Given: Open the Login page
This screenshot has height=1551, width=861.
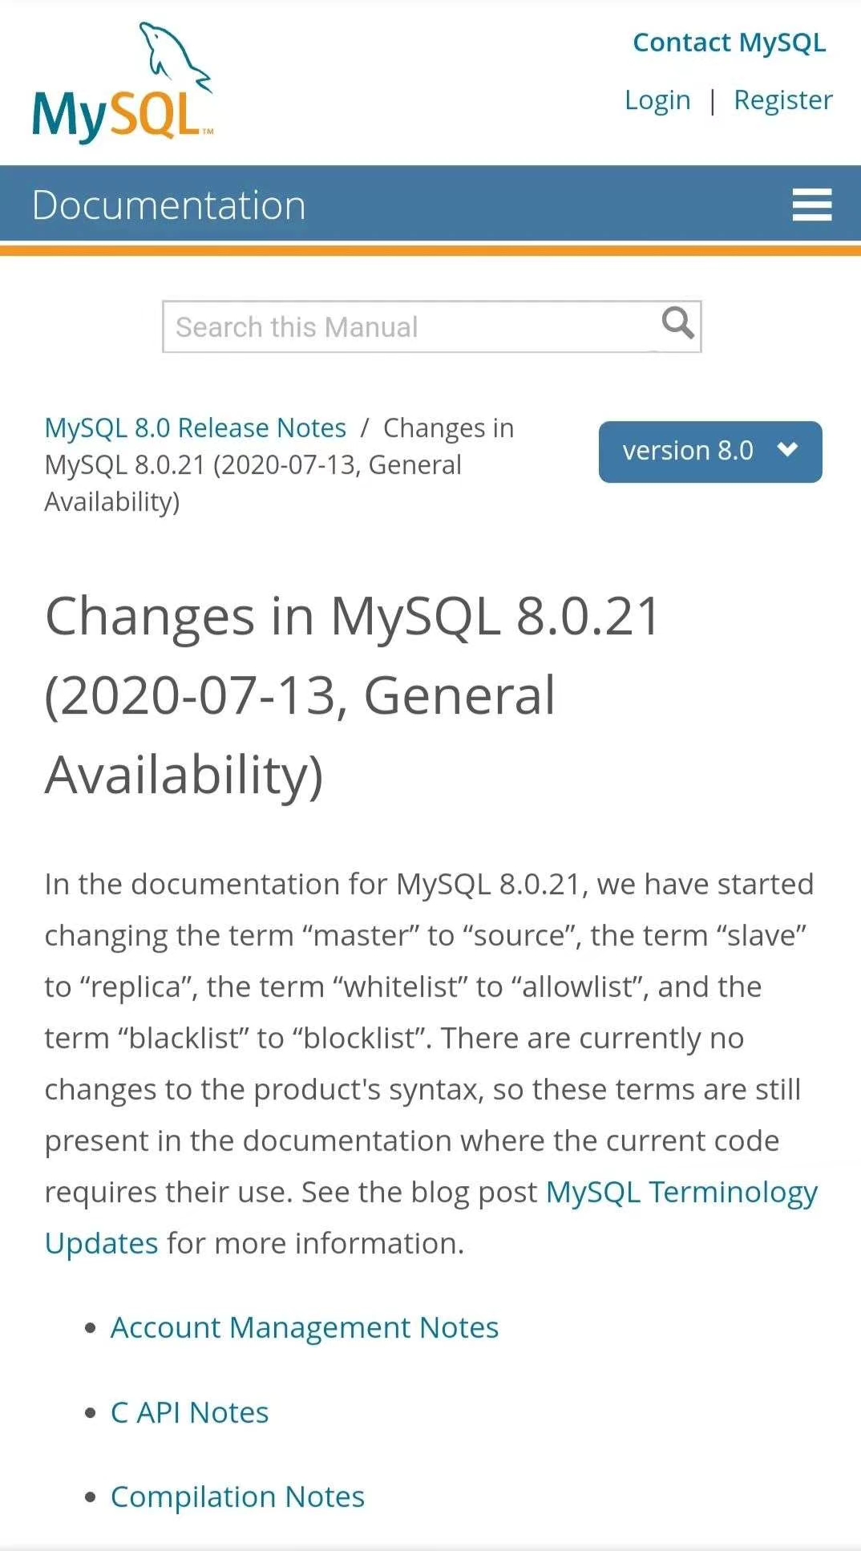Looking at the screenshot, I should [658, 99].
